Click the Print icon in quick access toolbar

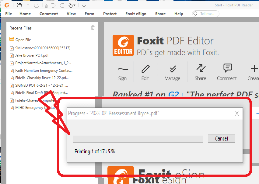[x=37, y=5]
